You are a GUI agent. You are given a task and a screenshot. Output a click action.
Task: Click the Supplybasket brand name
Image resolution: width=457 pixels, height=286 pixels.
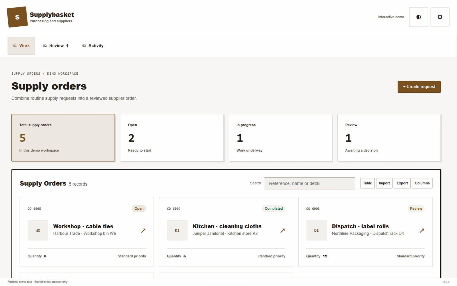click(x=52, y=15)
